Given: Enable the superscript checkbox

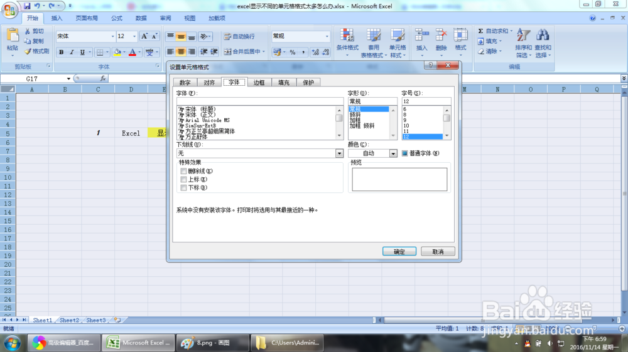Looking at the screenshot, I should coord(183,179).
